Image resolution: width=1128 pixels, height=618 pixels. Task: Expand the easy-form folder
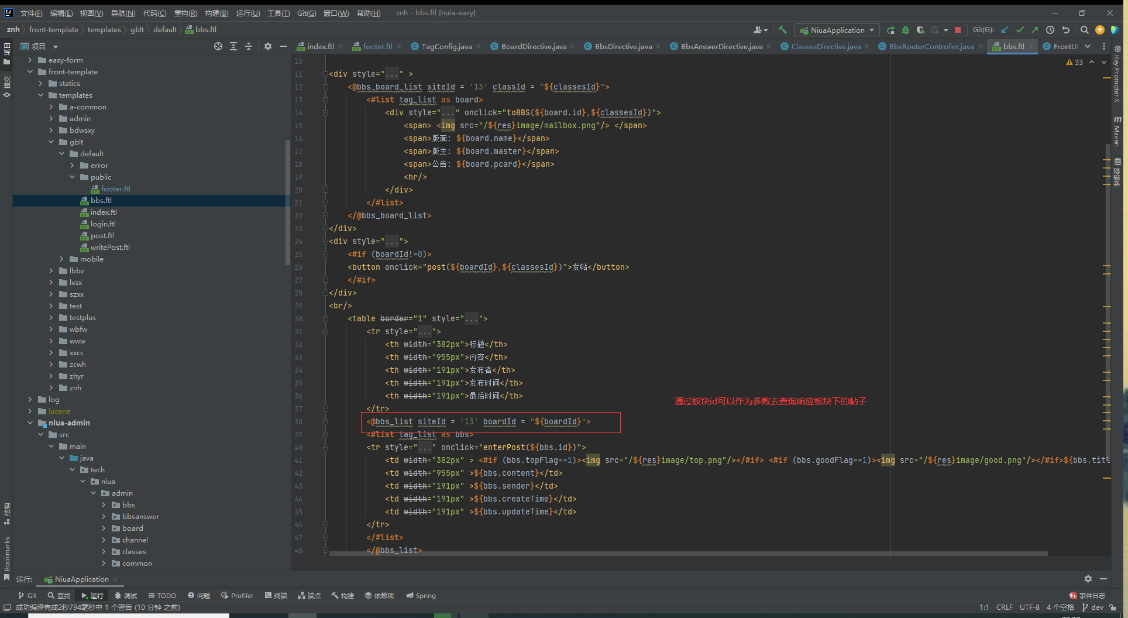point(30,60)
